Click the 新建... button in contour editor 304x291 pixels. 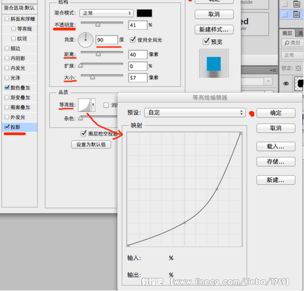point(276,180)
